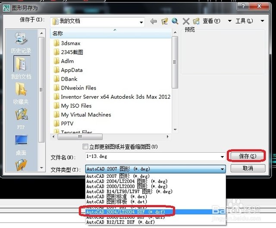276x228 pixels.
Task: Click file list horizontal scrollbar thumb
Action: [80, 137]
